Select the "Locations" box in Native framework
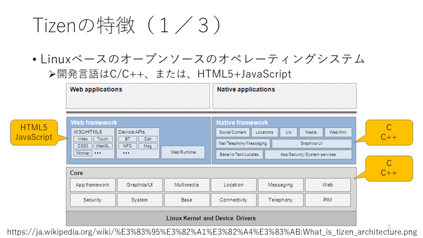This screenshot has width=423, height=238. [265, 132]
